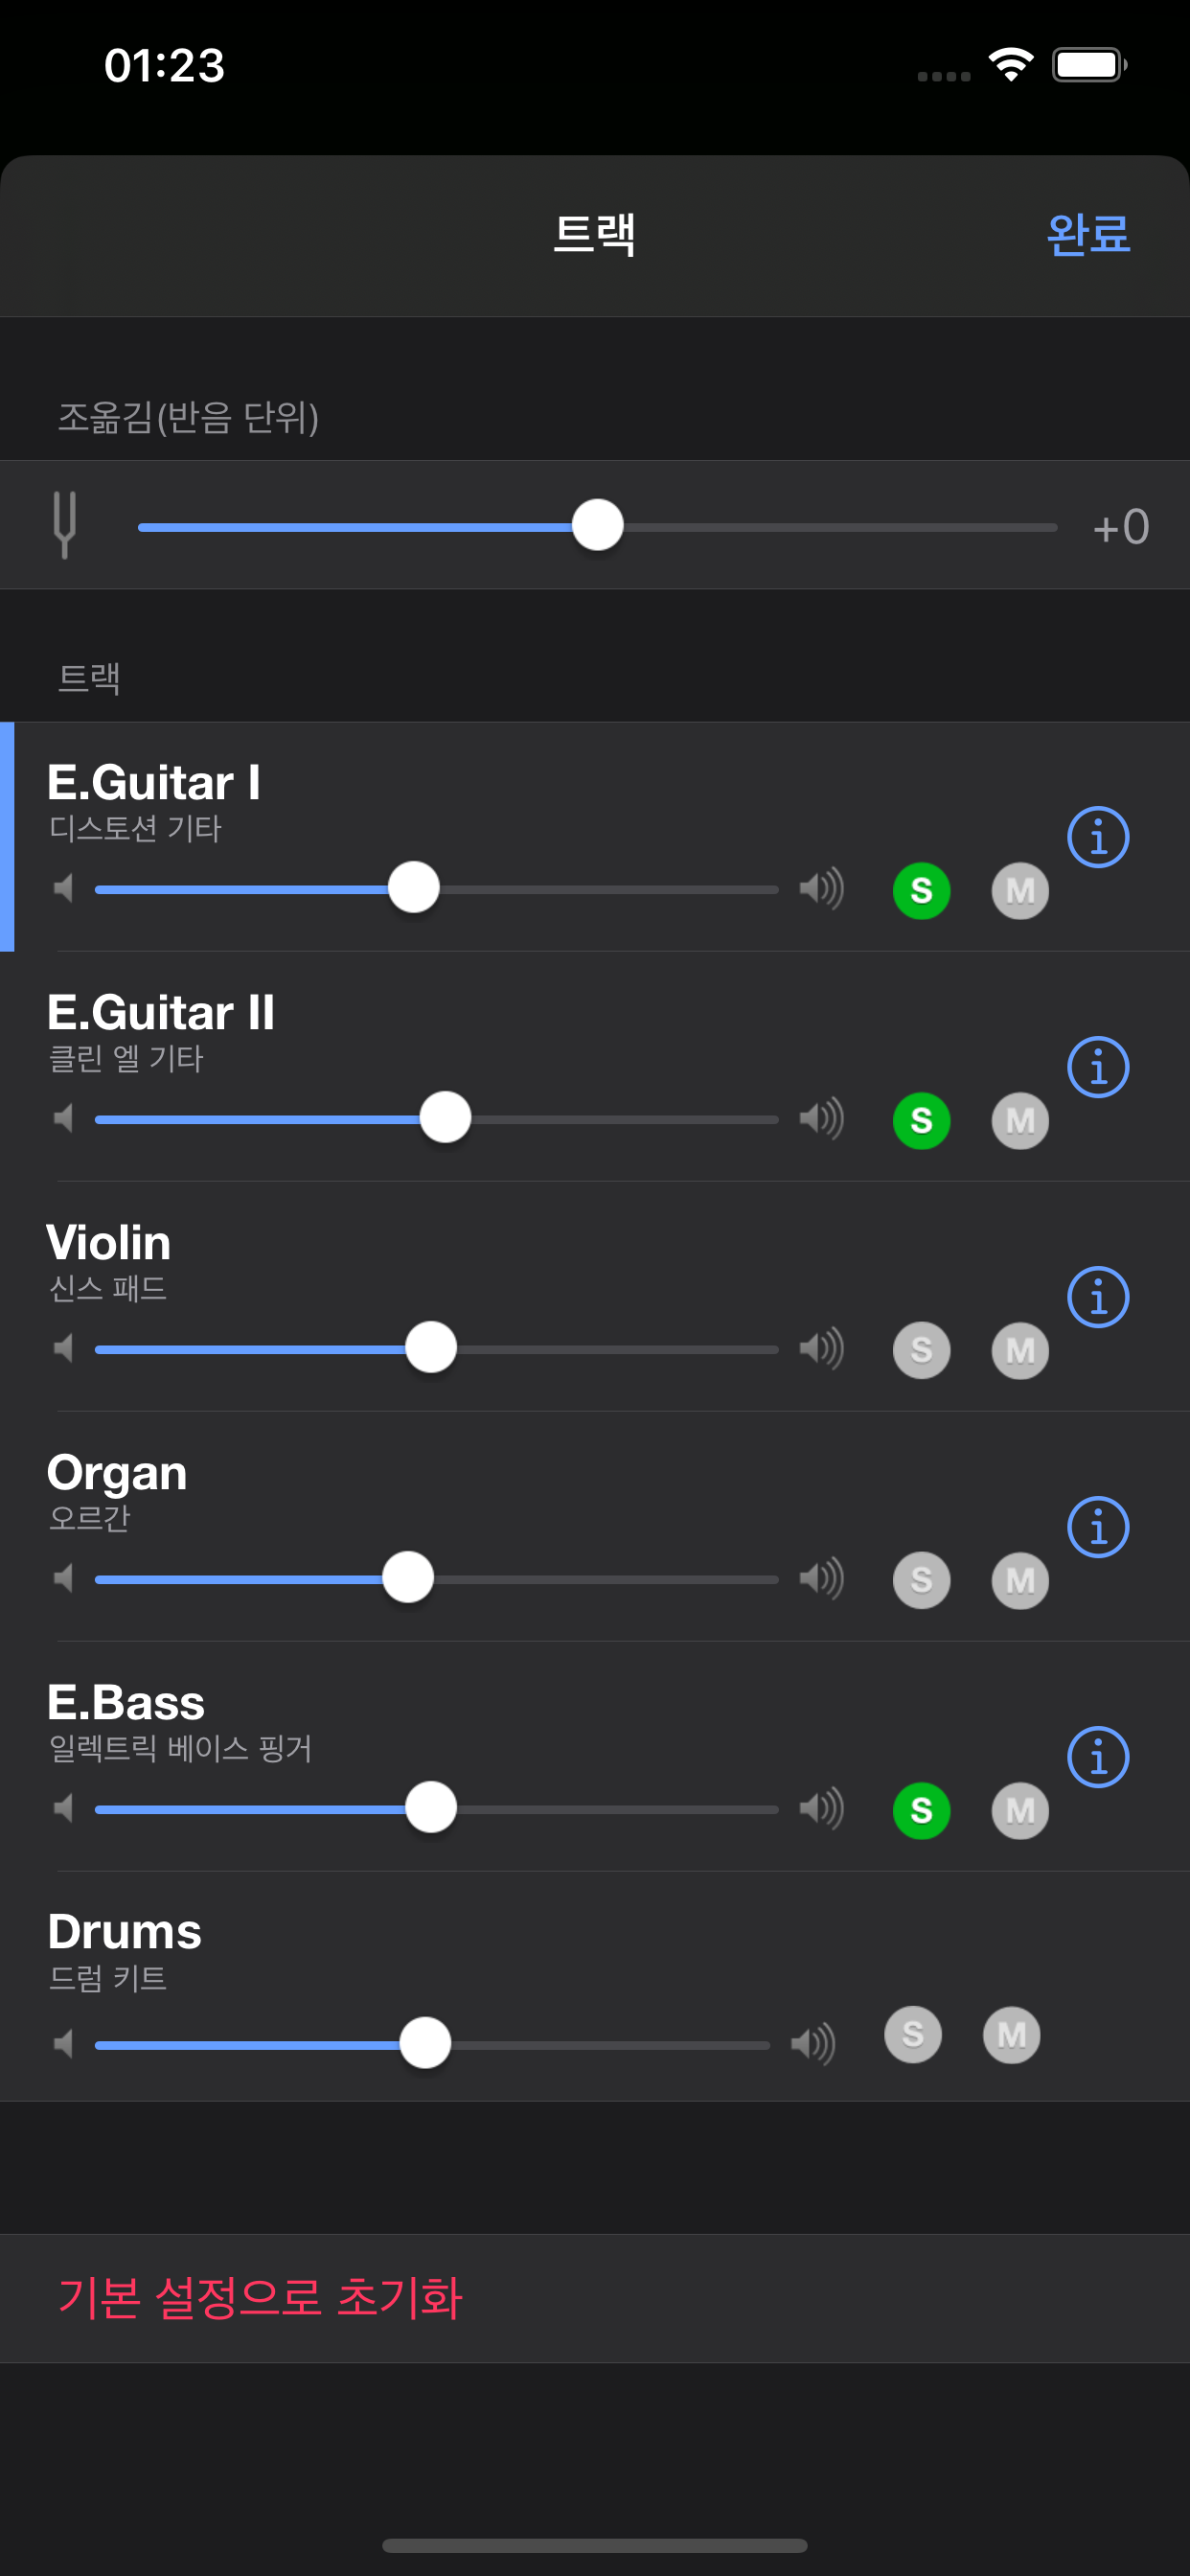1190x2576 pixels.
Task: Disable solo on E.Guitar I
Action: pyautogui.click(x=921, y=890)
